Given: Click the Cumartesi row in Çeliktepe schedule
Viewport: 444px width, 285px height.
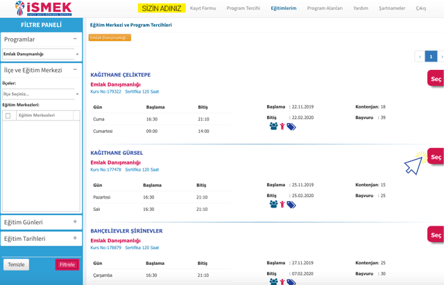Looking at the screenshot, I should pyautogui.click(x=161, y=131).
